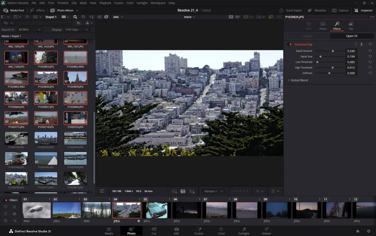Select thumbnail P1020853.JPG in media pool
376x236 pixels.
46,58
